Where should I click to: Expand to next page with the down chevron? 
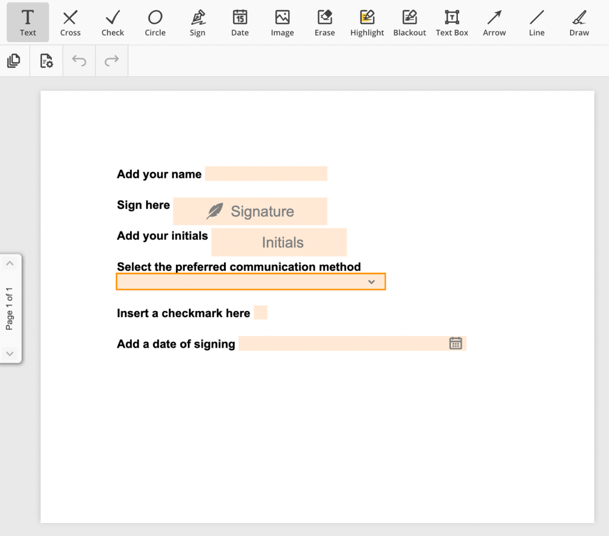[10, 353]
